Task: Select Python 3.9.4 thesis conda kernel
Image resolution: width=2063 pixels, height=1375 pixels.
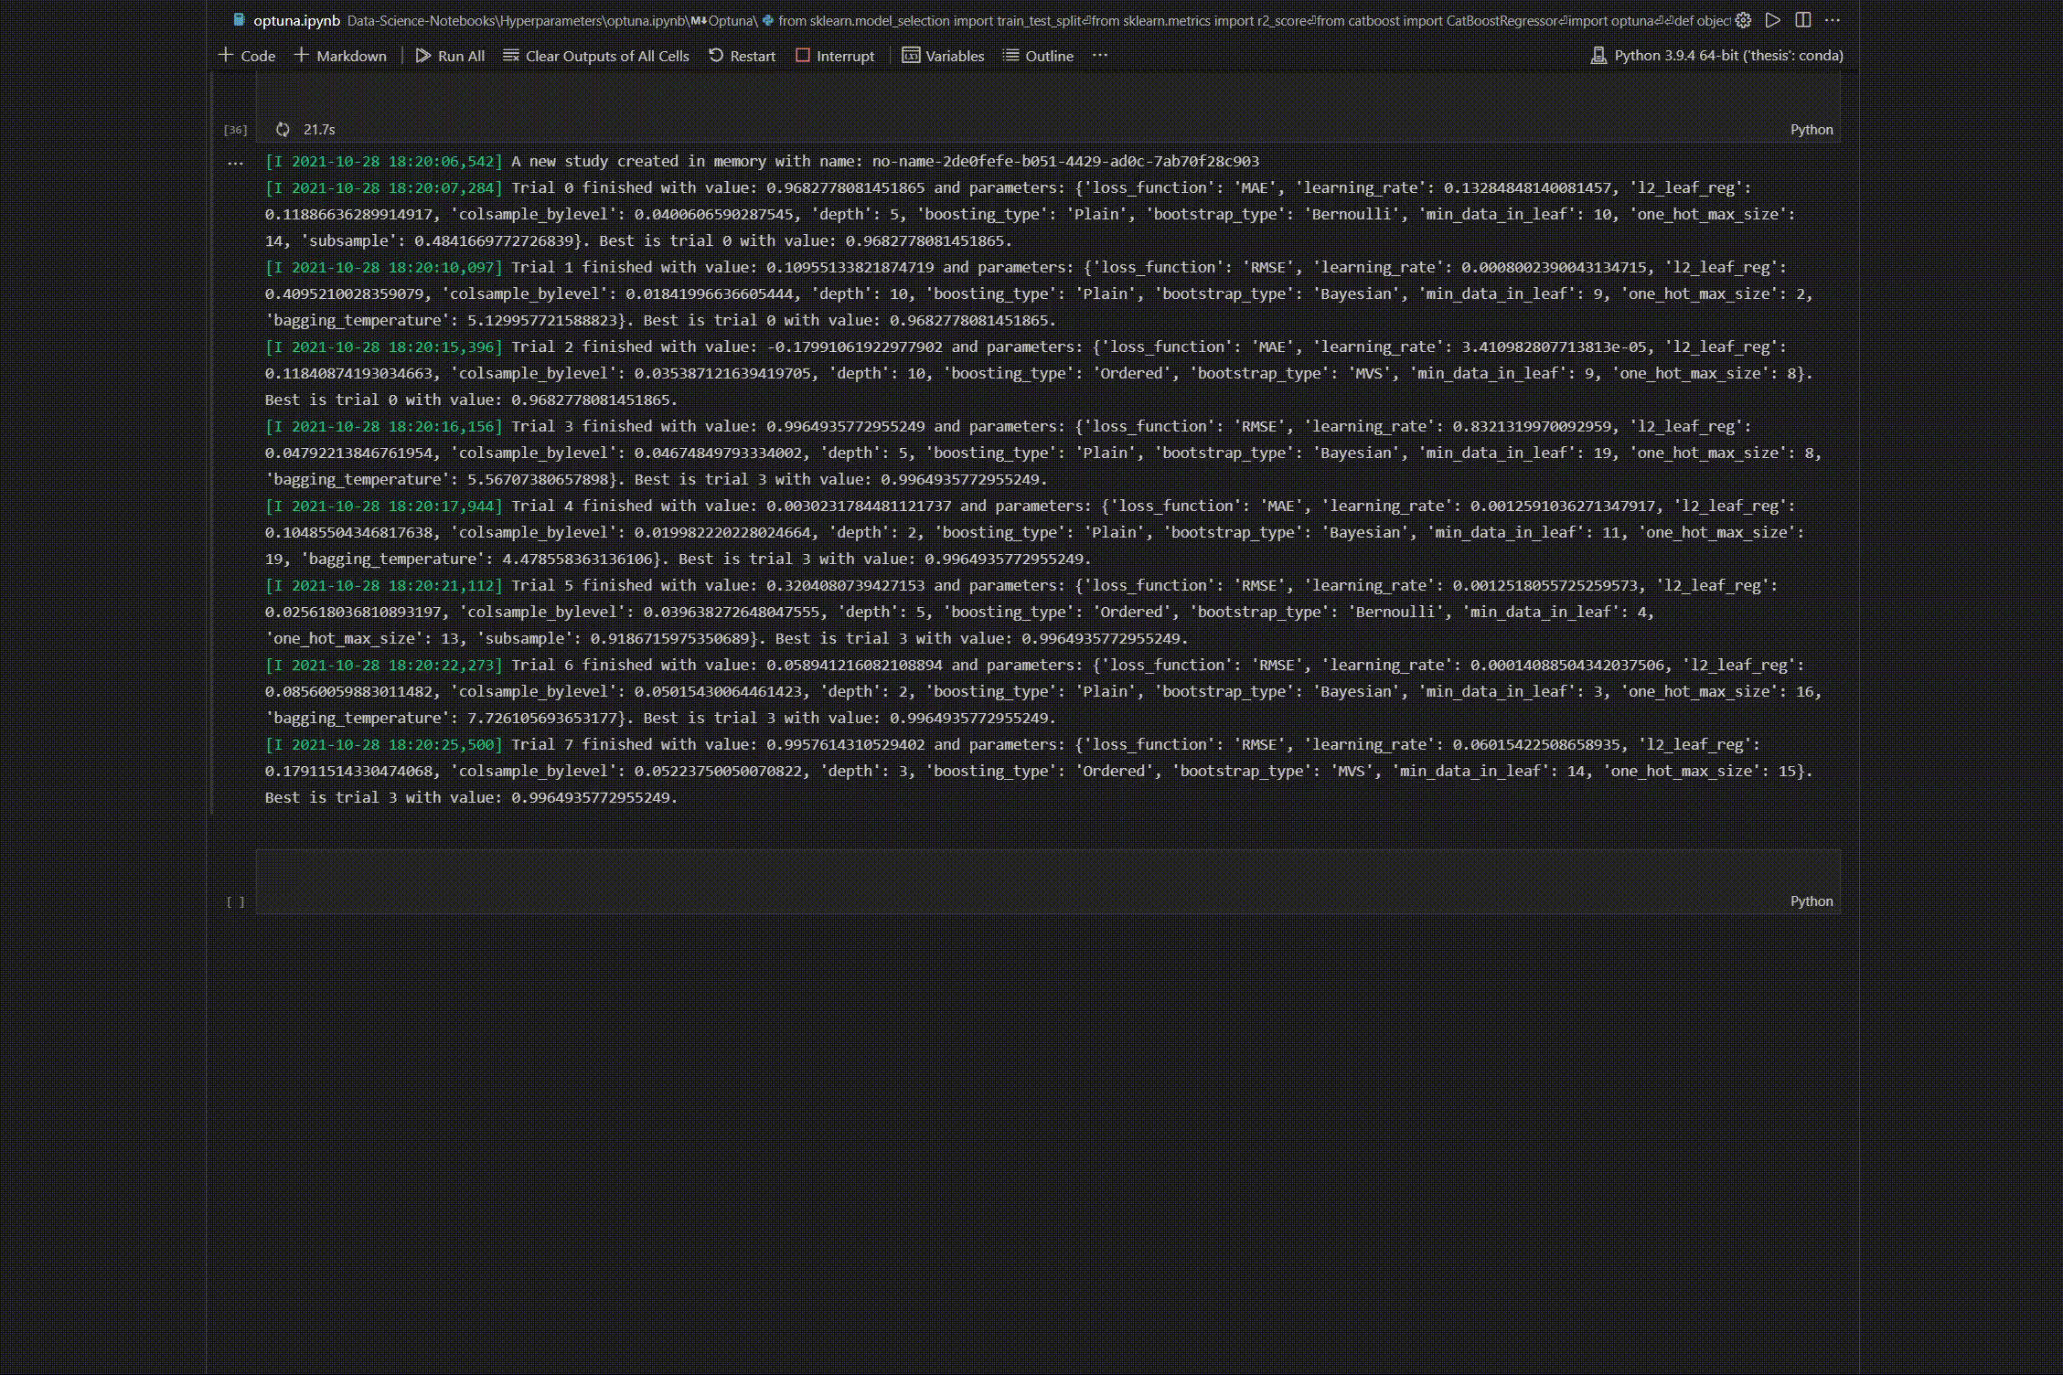Action: point(1717,56)
